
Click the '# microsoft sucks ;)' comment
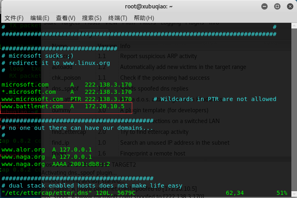pyautogui.click(x=37, y=56)
